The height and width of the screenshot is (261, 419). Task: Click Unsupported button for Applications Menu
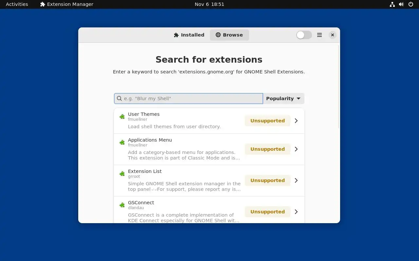coord(267,149)
